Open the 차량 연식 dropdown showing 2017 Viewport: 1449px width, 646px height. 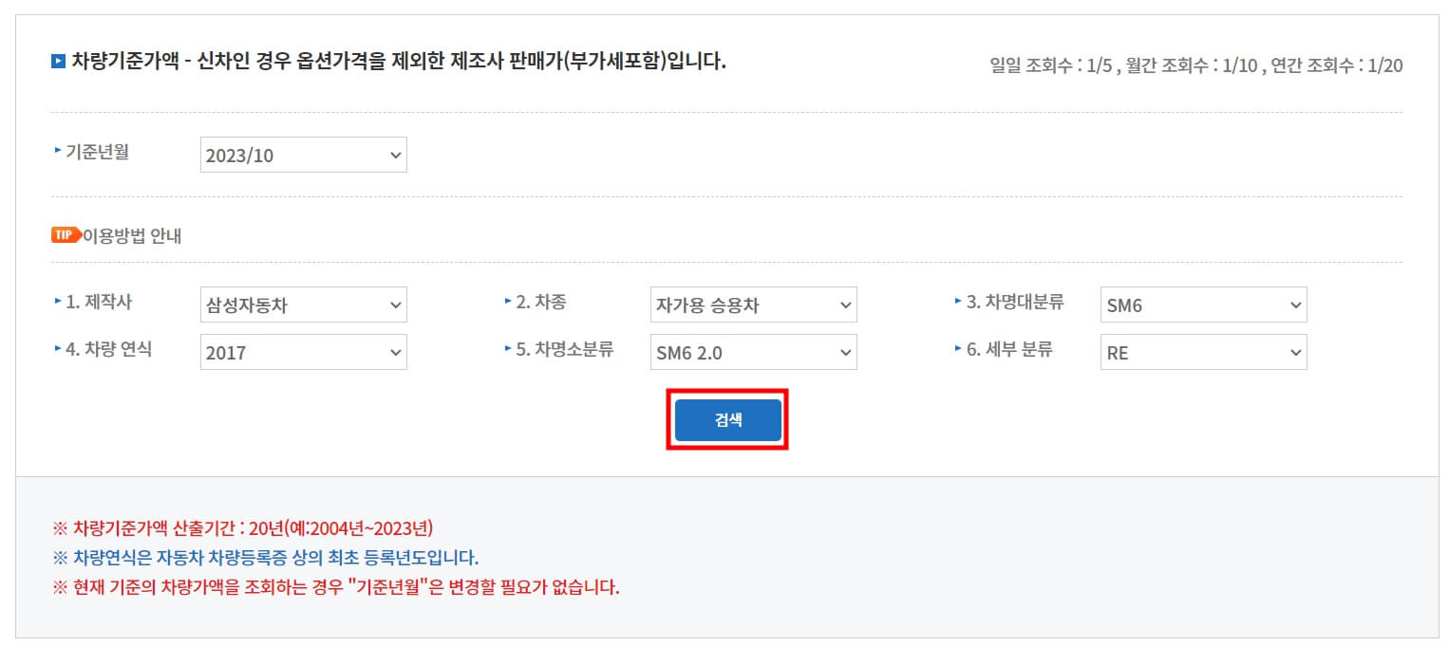coord(303,352)
